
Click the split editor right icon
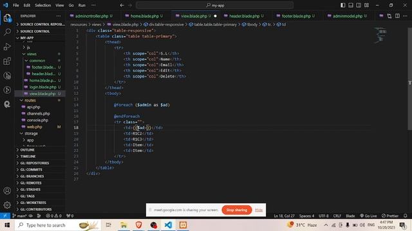pos(397,16)
